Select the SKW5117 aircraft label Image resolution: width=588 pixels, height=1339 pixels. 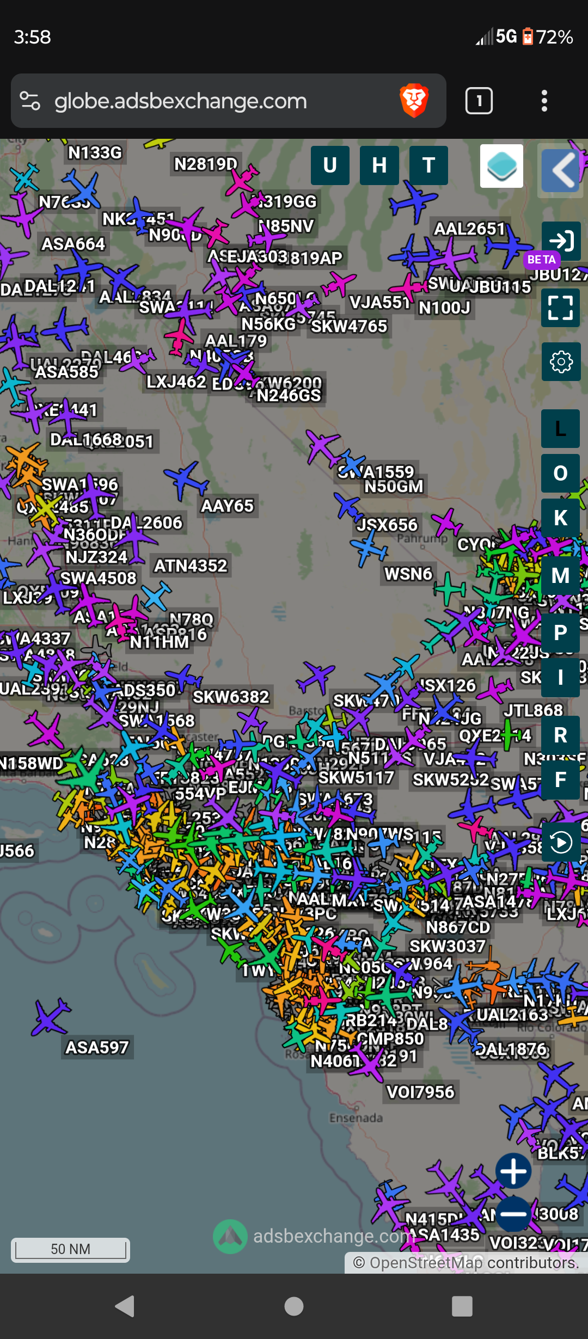click(x=356, y=778)
